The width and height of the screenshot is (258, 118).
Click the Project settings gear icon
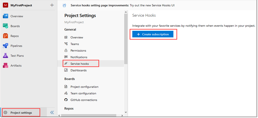tap(5, 113)
